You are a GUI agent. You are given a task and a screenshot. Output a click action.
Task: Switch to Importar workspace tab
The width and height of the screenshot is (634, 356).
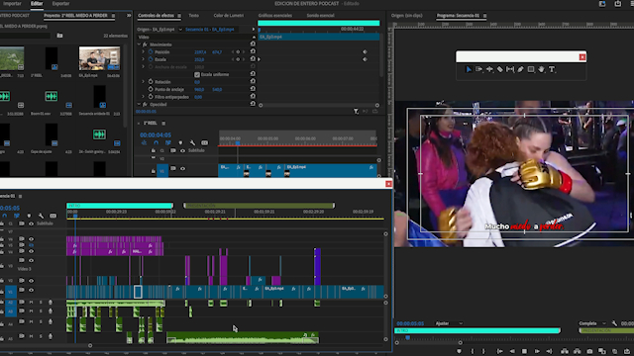pos(12,4)
